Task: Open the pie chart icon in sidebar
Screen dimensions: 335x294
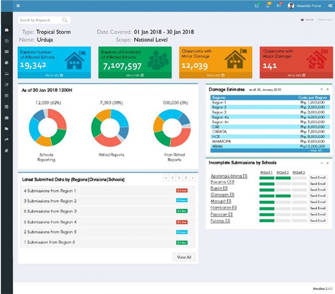Action: 6,62
